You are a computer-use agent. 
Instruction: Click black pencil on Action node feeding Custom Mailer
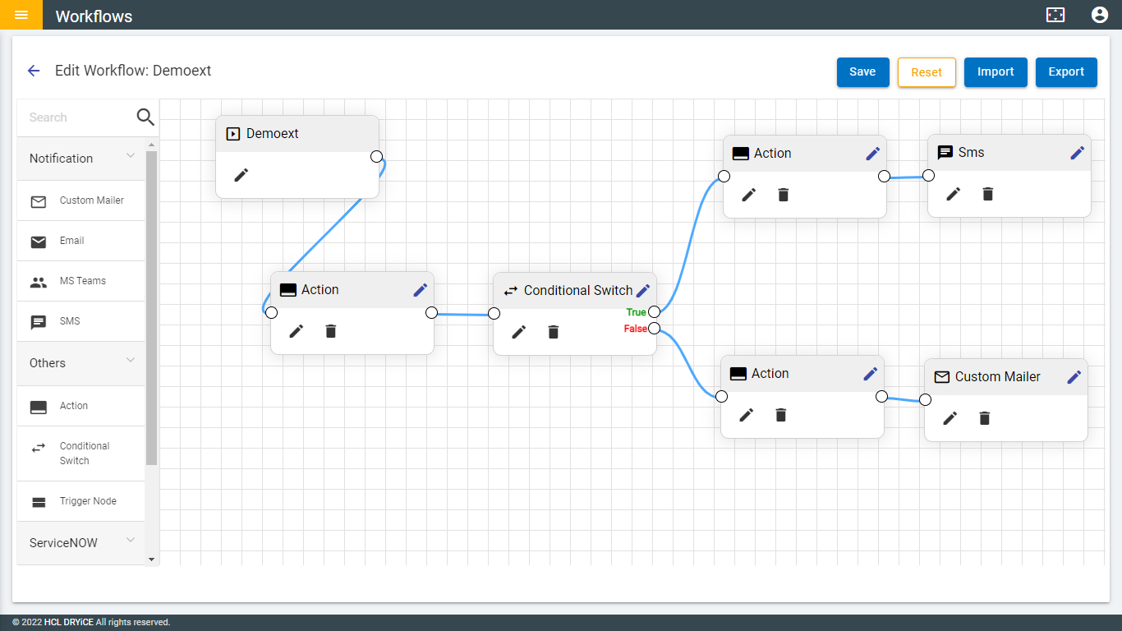coord(747,415)
